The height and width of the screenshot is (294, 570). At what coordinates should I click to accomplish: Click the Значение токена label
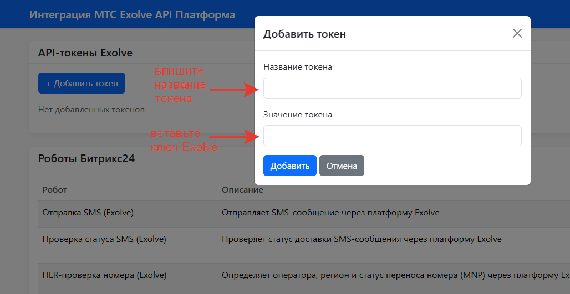click(x=298, y=114)
